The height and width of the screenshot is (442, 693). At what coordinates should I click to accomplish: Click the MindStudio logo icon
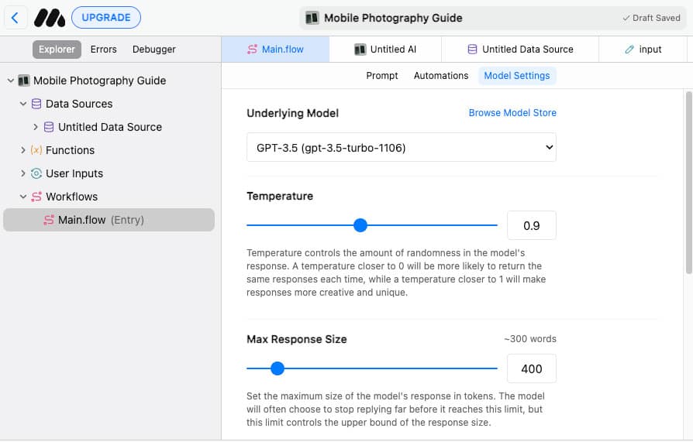pyautogui.click(x=49, y=18)
